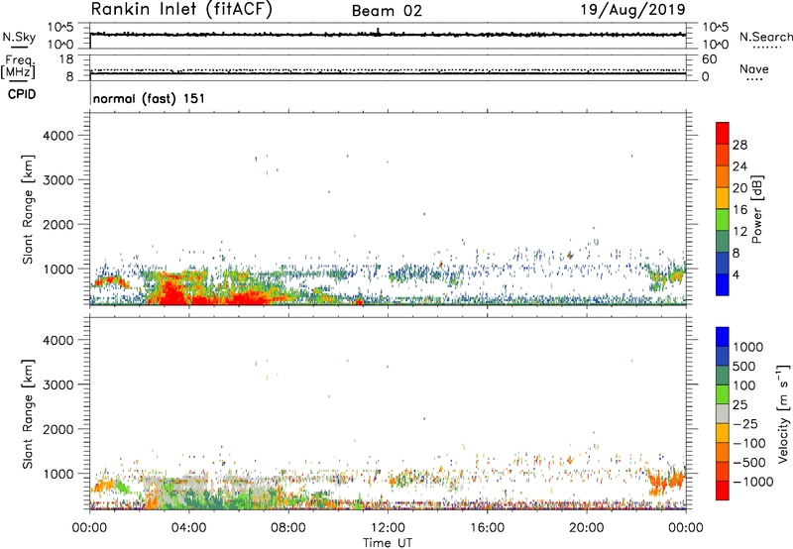Click the 'Time UT' axis label
Screen dimensions: 793x549
(x=388, y=543)
